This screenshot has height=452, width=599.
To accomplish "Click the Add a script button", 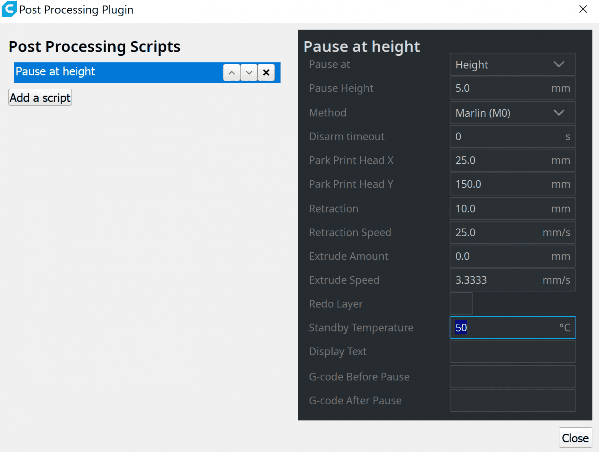I will click(x=40, y=98).
